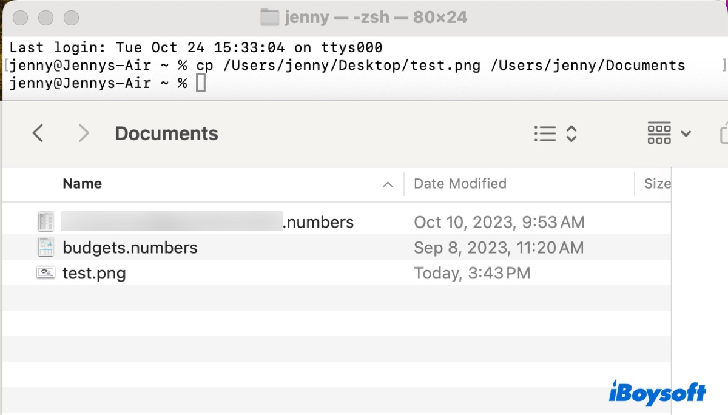Click the back navigation chevron

(38, 133)
